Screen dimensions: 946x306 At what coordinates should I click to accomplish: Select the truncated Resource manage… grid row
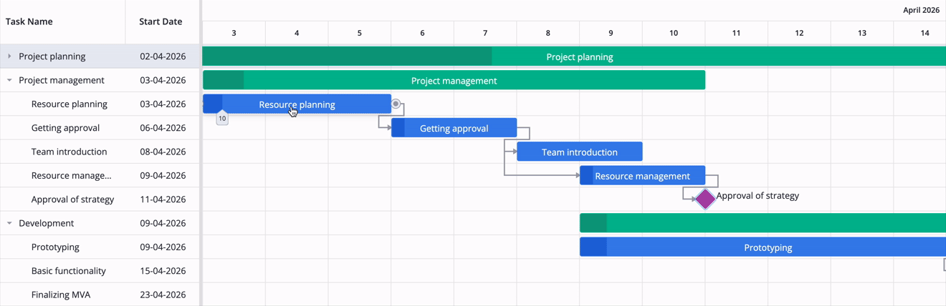point(100,175)
